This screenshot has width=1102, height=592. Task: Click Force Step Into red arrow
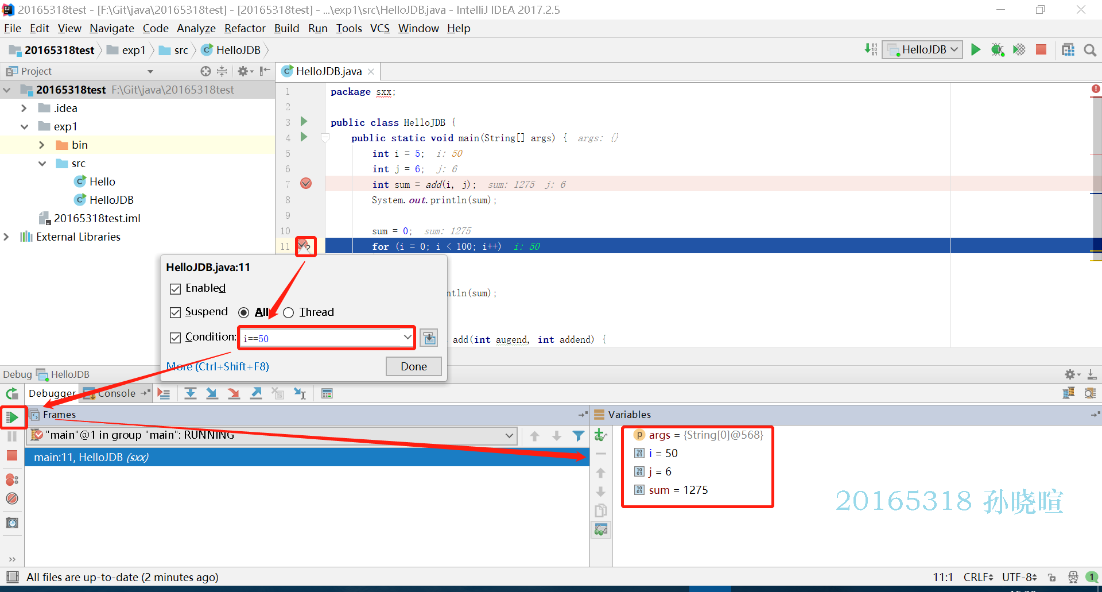(x=234, y=394)
